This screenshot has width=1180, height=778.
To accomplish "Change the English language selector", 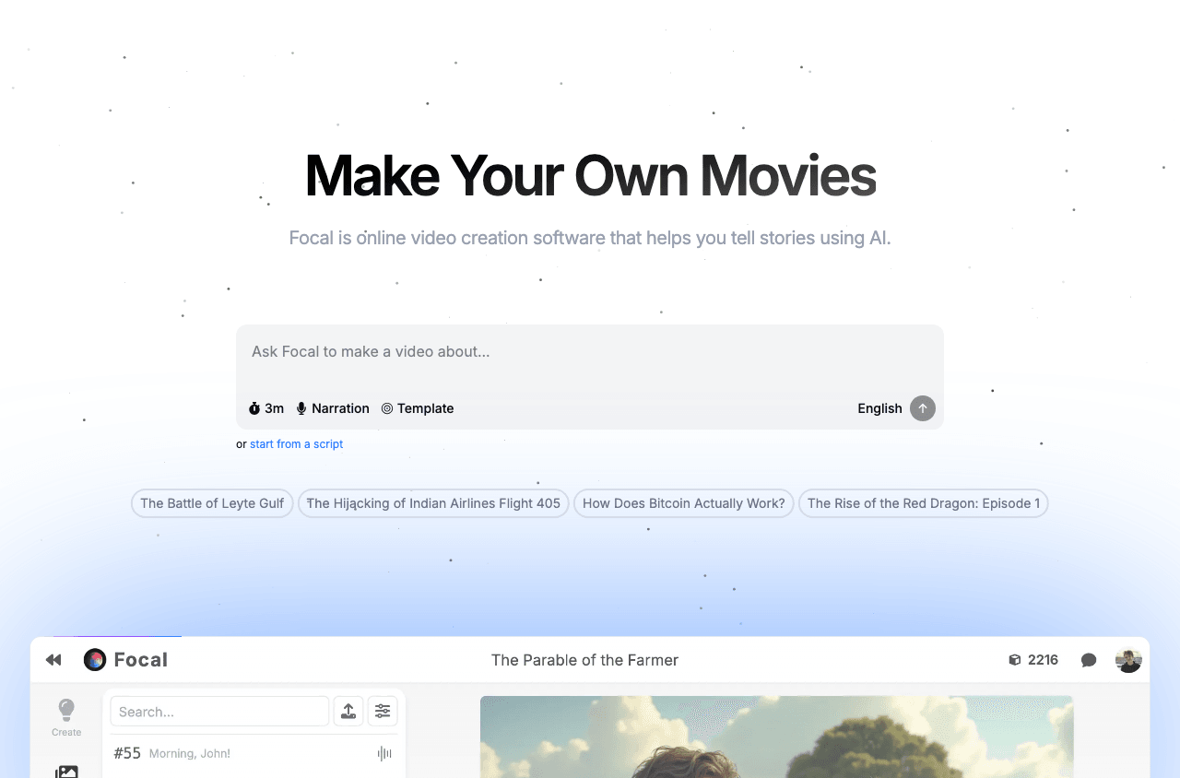I will (x=879, y=408).
